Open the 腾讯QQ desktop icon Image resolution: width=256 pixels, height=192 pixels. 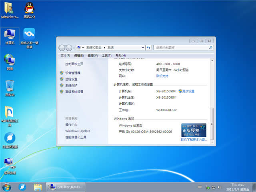click(29, 9)
